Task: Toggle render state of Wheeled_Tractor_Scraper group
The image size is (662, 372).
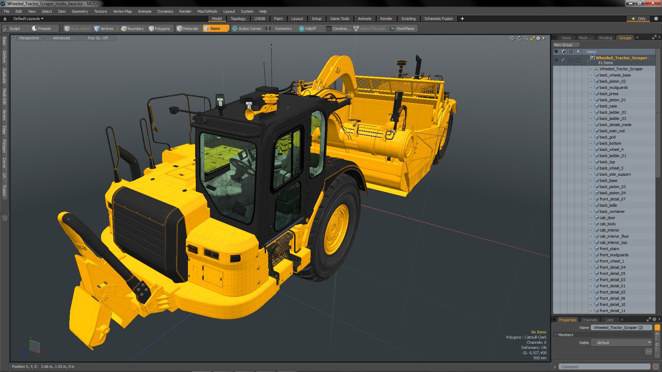Action: [x=563, y=60]
